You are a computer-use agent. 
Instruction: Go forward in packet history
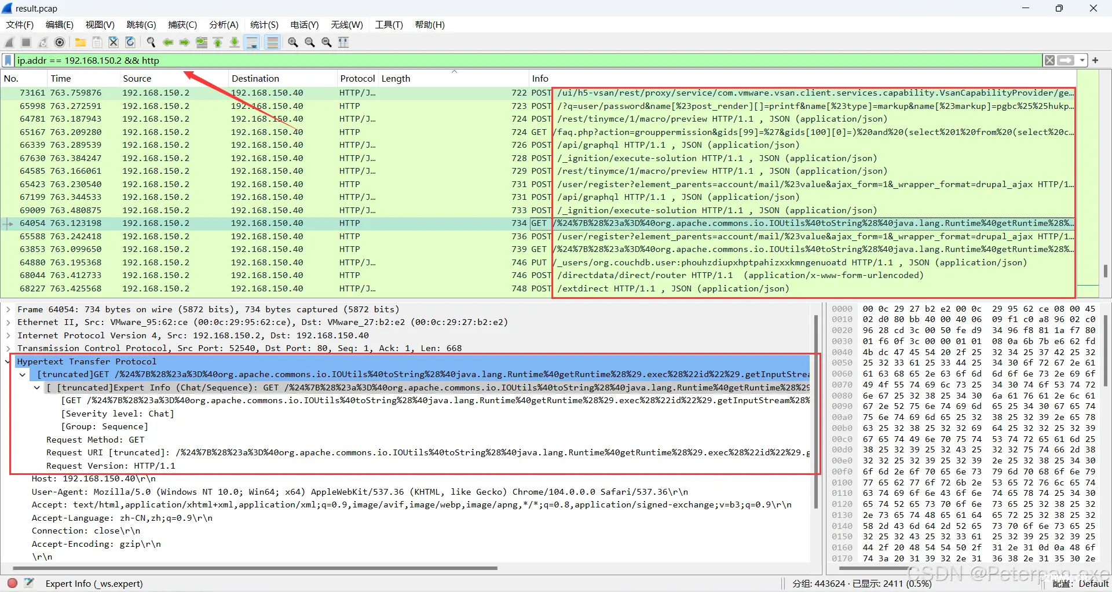pyautogui.click(x=185, y=42)
